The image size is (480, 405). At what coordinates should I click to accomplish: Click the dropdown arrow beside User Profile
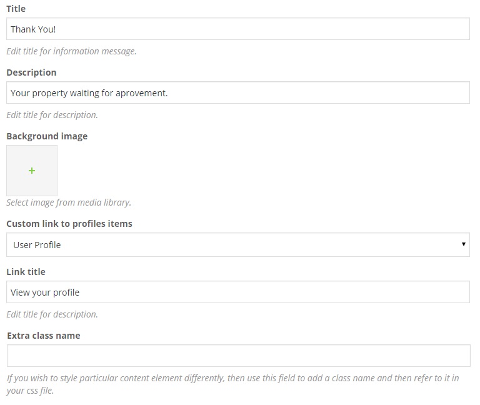tap(464, 244)
